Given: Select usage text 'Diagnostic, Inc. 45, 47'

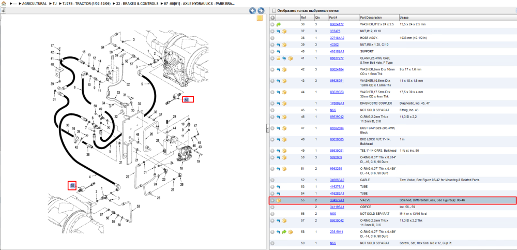Looking at the screenshot, I should pyautogui.click(x=415, y=104).
